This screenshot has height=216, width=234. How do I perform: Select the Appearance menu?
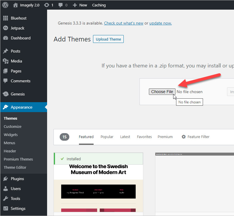tap(24, 107)
